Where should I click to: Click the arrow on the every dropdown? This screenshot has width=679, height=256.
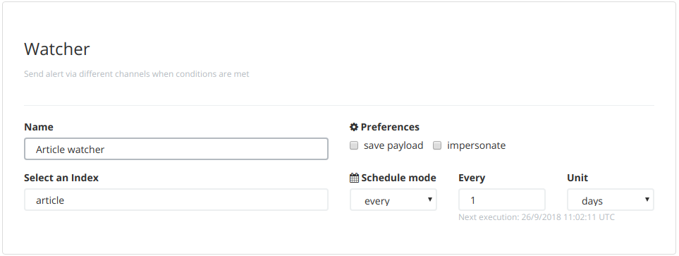430,200
